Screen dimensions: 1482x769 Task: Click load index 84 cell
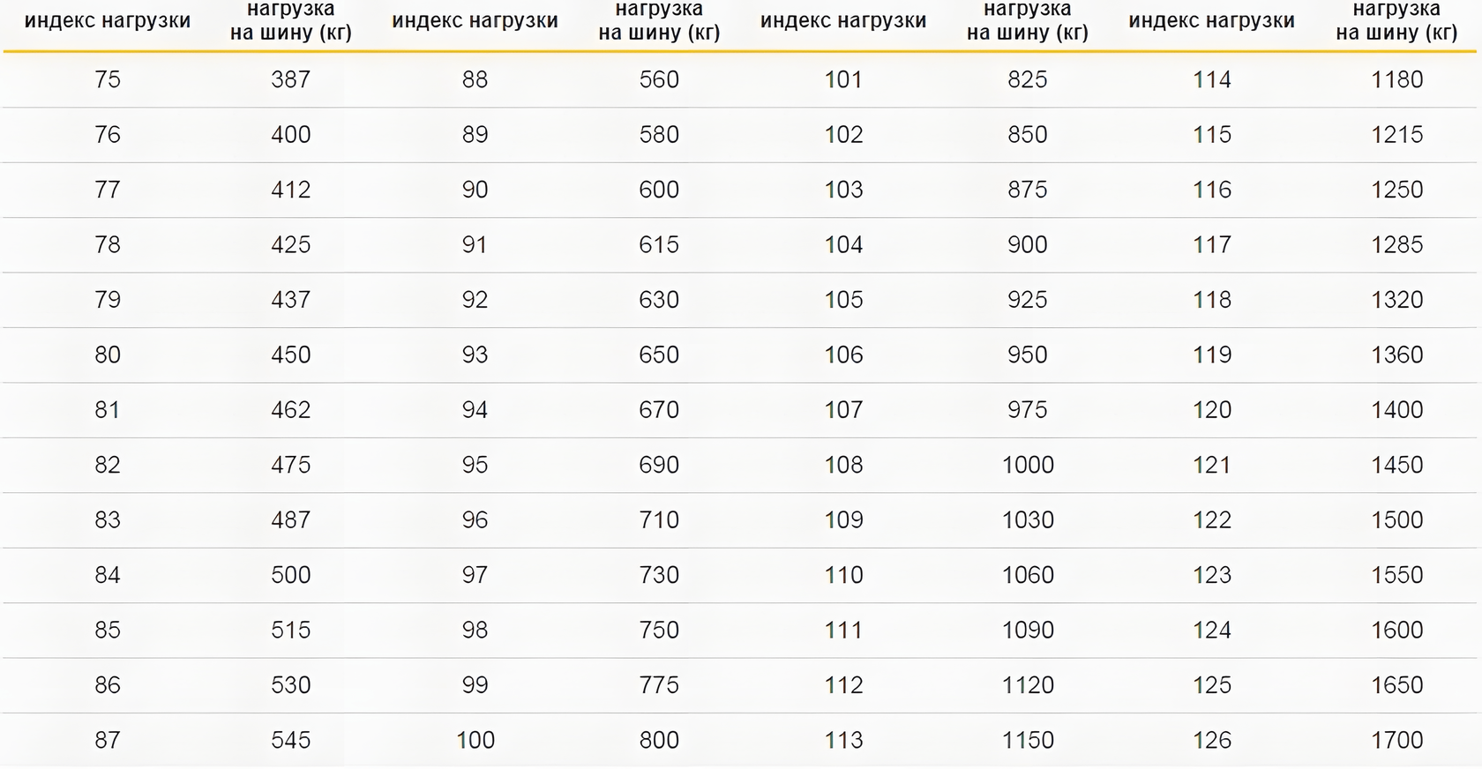coord(108,575)
